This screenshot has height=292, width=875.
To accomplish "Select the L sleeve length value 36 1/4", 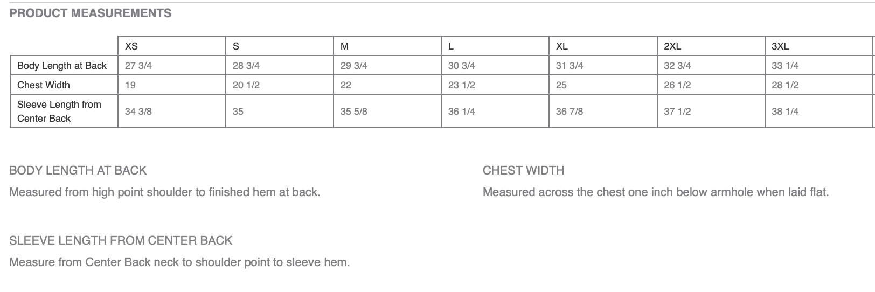I will (x=462, y=112).
